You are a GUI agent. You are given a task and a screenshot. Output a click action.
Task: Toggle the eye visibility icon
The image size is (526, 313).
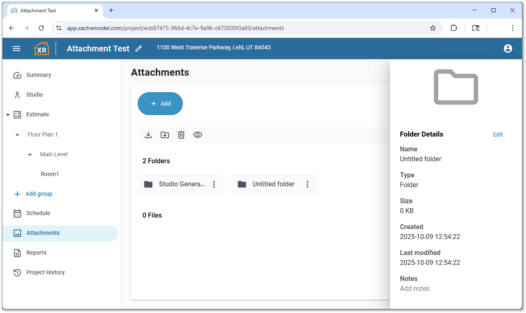click(x=198, y=135)
